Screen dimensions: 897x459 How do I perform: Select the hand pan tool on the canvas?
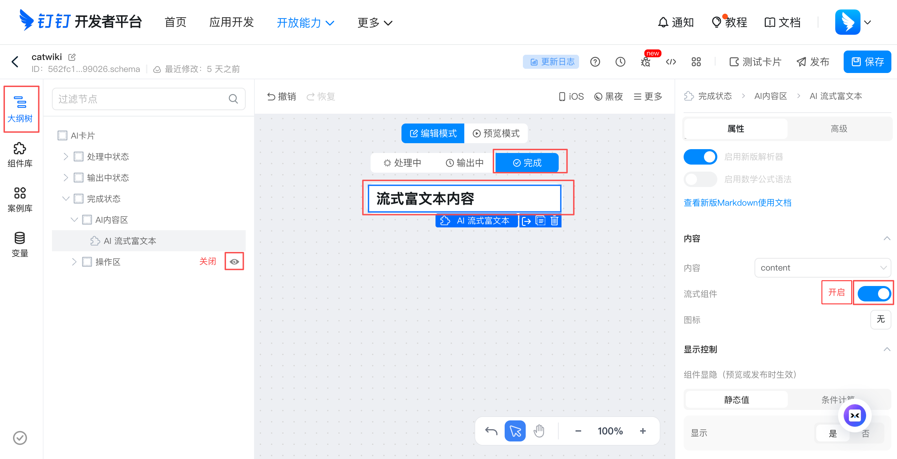(x=539, y=431)
